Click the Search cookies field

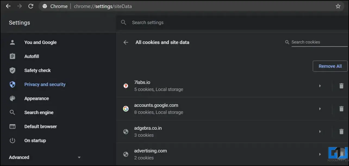point(319,42)
